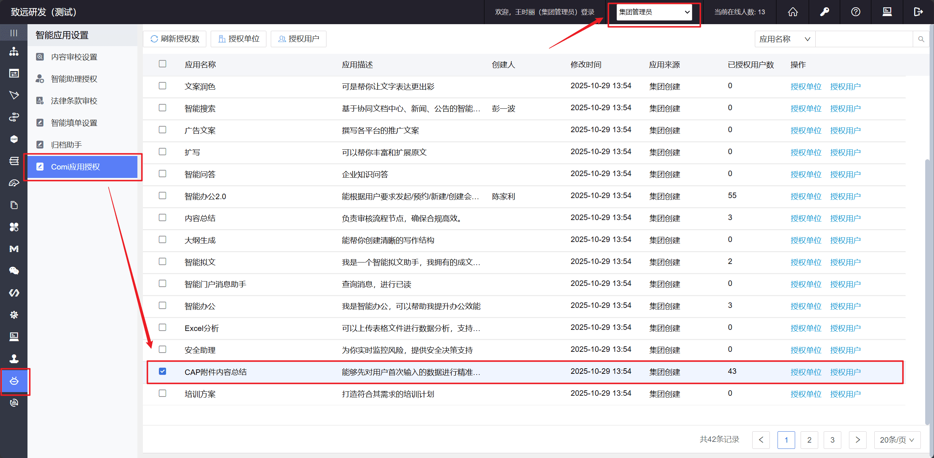Click the 大纲生成 application name
The width and height of the screenshot is (934, 458).
[200, 241]
